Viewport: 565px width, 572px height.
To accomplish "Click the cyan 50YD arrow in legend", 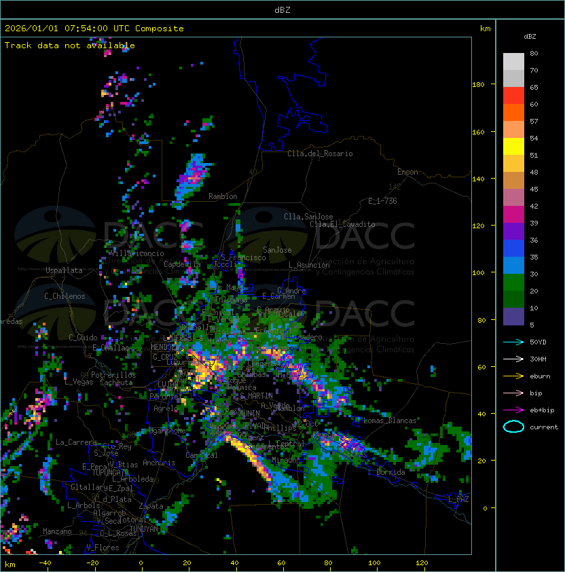I will click(513, 342).
